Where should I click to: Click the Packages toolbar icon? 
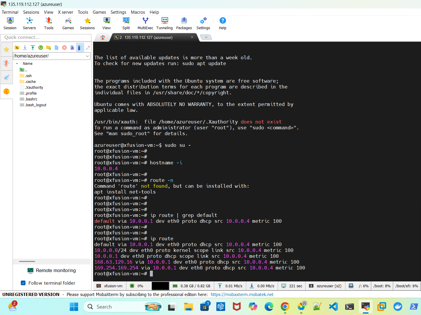[x=184, y=23]
